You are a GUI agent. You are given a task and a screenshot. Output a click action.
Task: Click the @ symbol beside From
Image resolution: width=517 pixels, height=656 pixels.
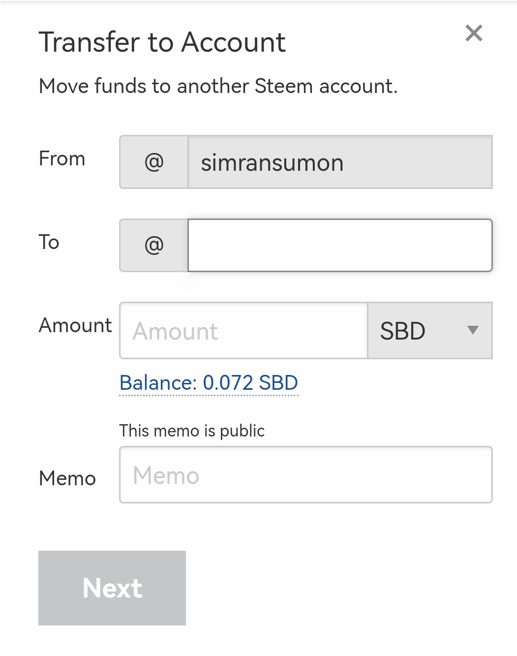[154, 162]
